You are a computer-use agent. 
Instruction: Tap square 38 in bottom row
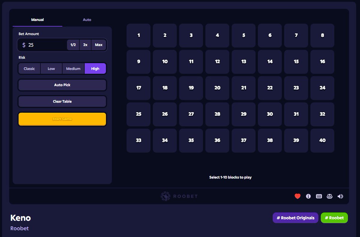pyautogui.click(x=270, y=140)
